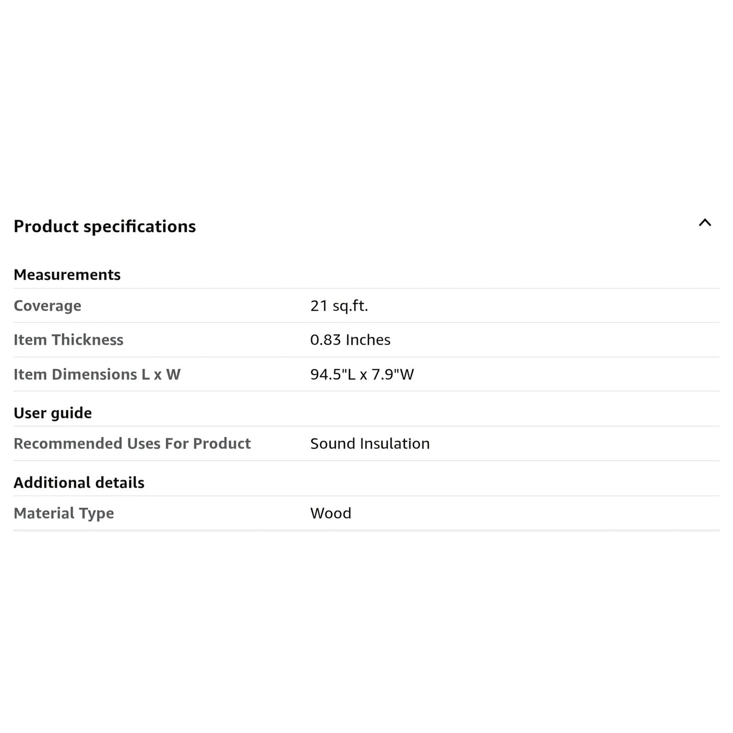Click the Coverage label
The width and height of the screenshot is (733, 733).
(47, 306)
